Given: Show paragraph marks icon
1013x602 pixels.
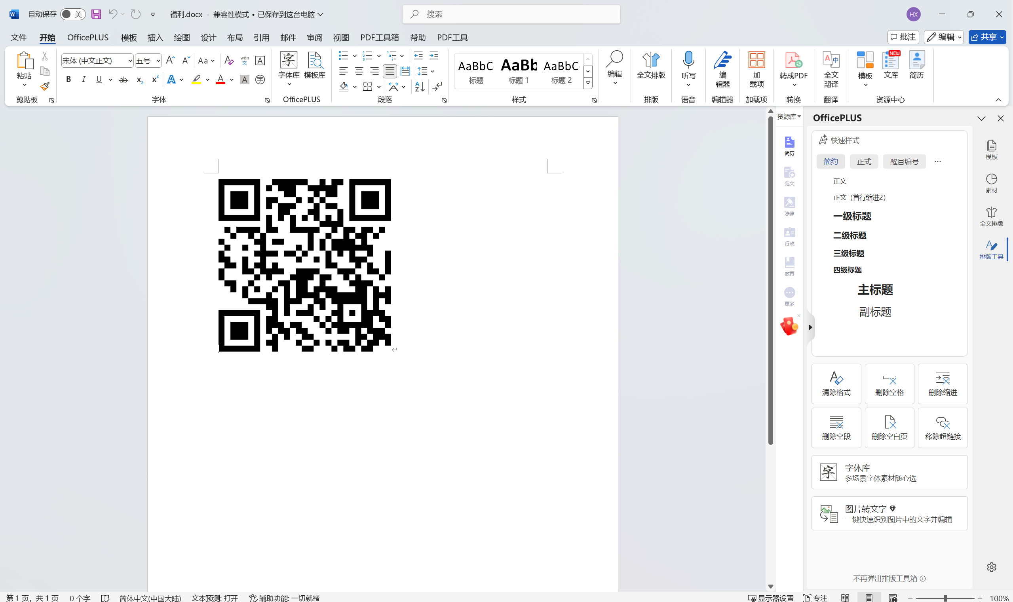Looking at the screenshot, I should (x=438, y=86).
